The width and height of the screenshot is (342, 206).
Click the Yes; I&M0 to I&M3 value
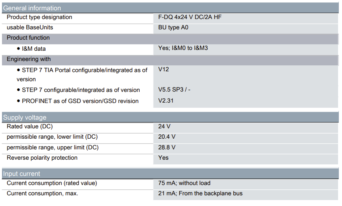coord(183,48)
